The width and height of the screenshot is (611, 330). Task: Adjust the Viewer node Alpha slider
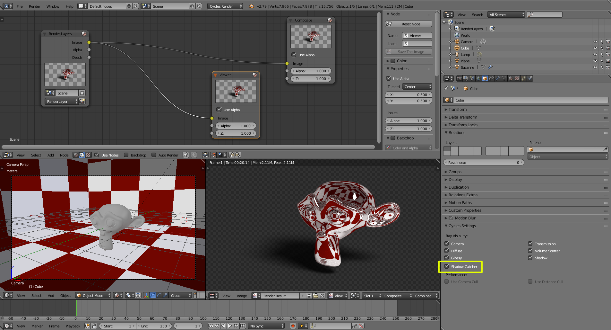point(236,126)
